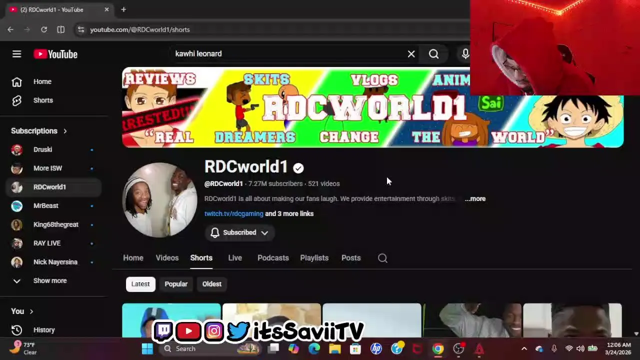Close the RDCworld1 - YouTube tab
The image size is (640, 360).
(x=106, y=9)
